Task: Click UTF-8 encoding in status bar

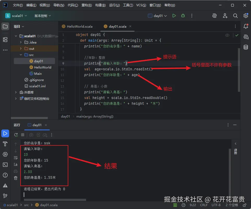Action: pyautogui.click(x=216, y=205)
